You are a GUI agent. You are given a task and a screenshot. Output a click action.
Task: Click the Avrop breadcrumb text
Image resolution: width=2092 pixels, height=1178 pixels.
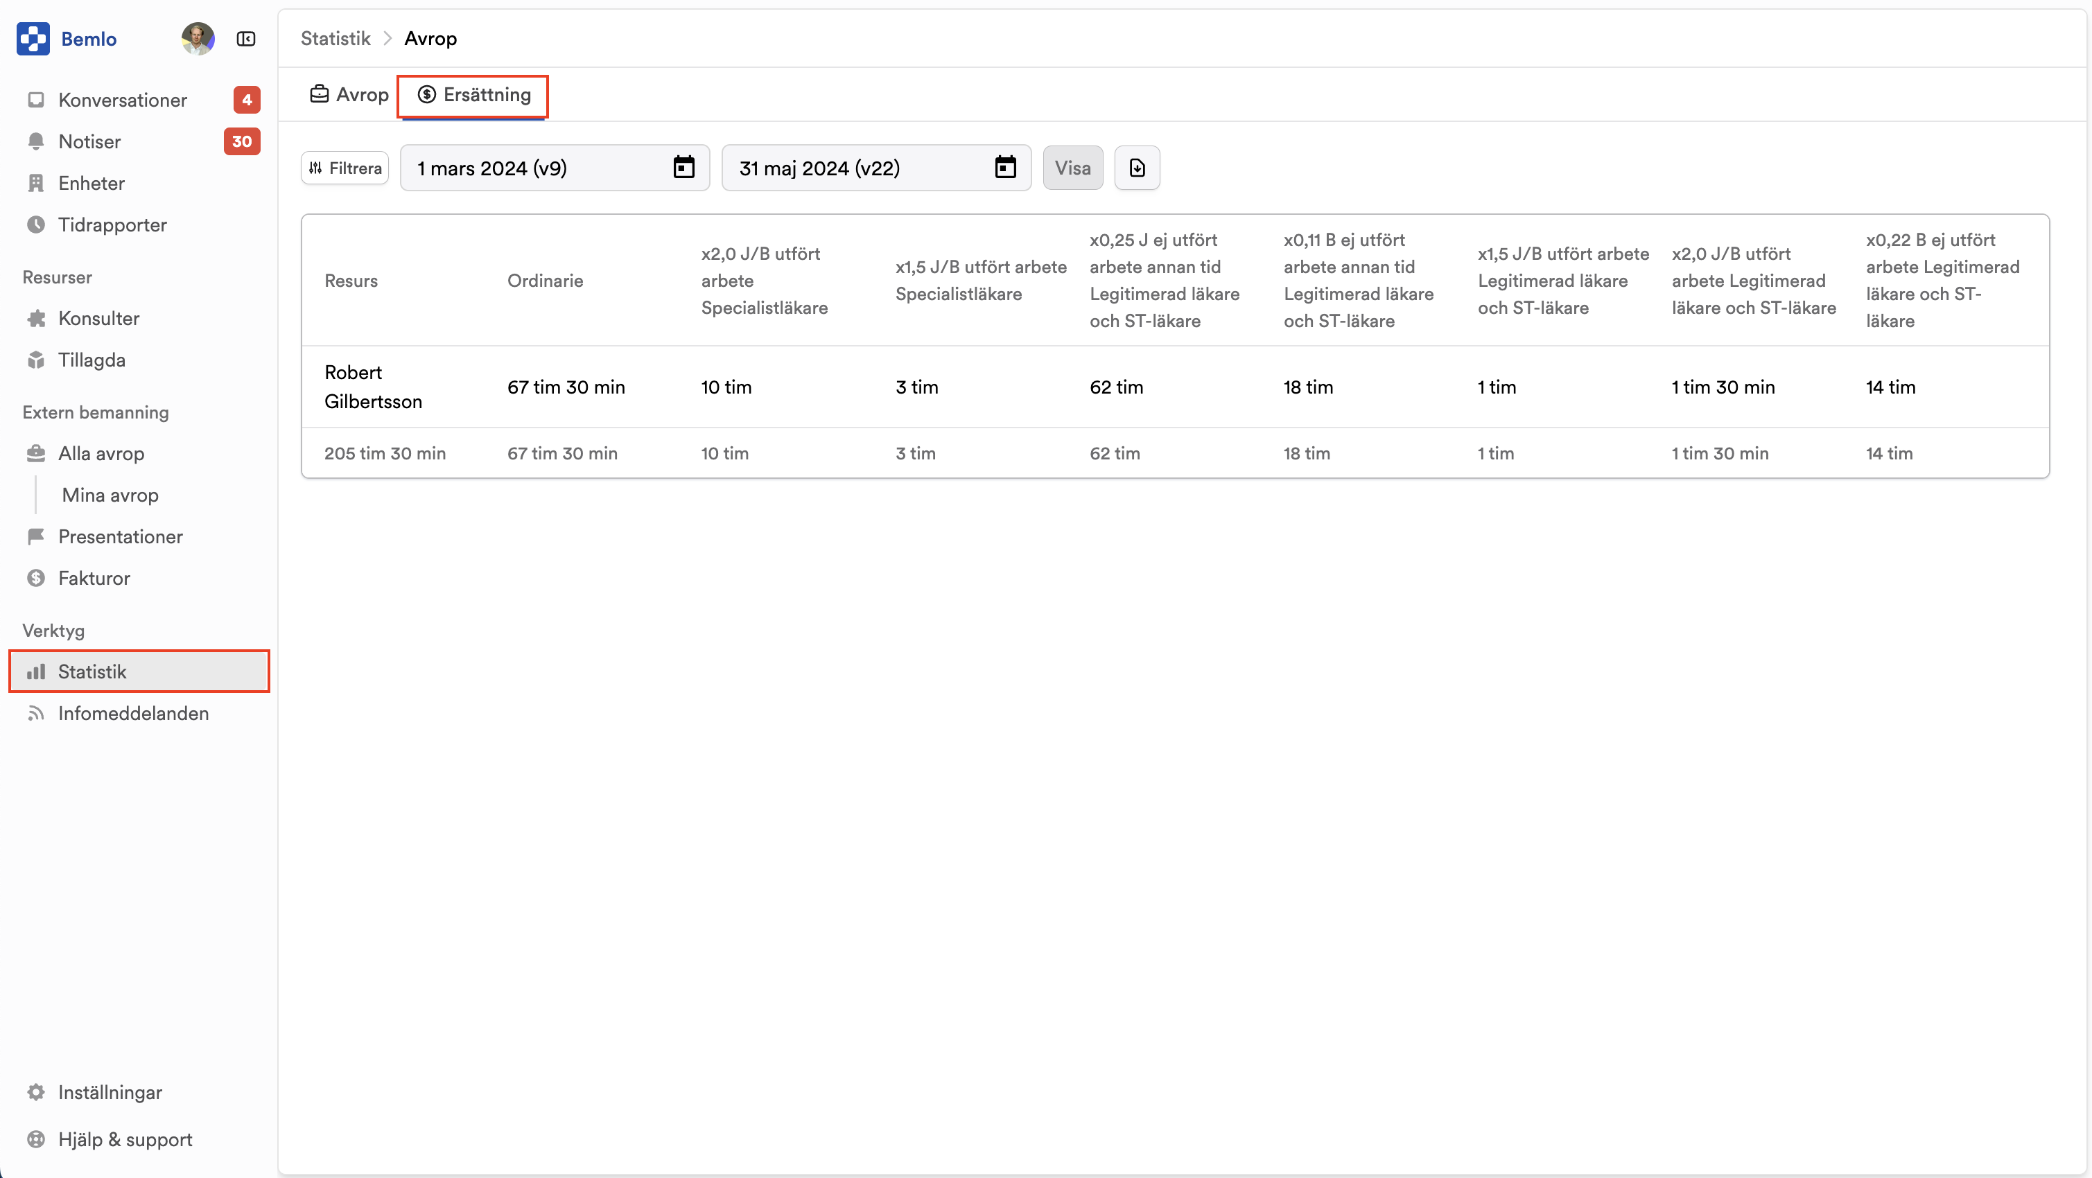tap(430, 38)
